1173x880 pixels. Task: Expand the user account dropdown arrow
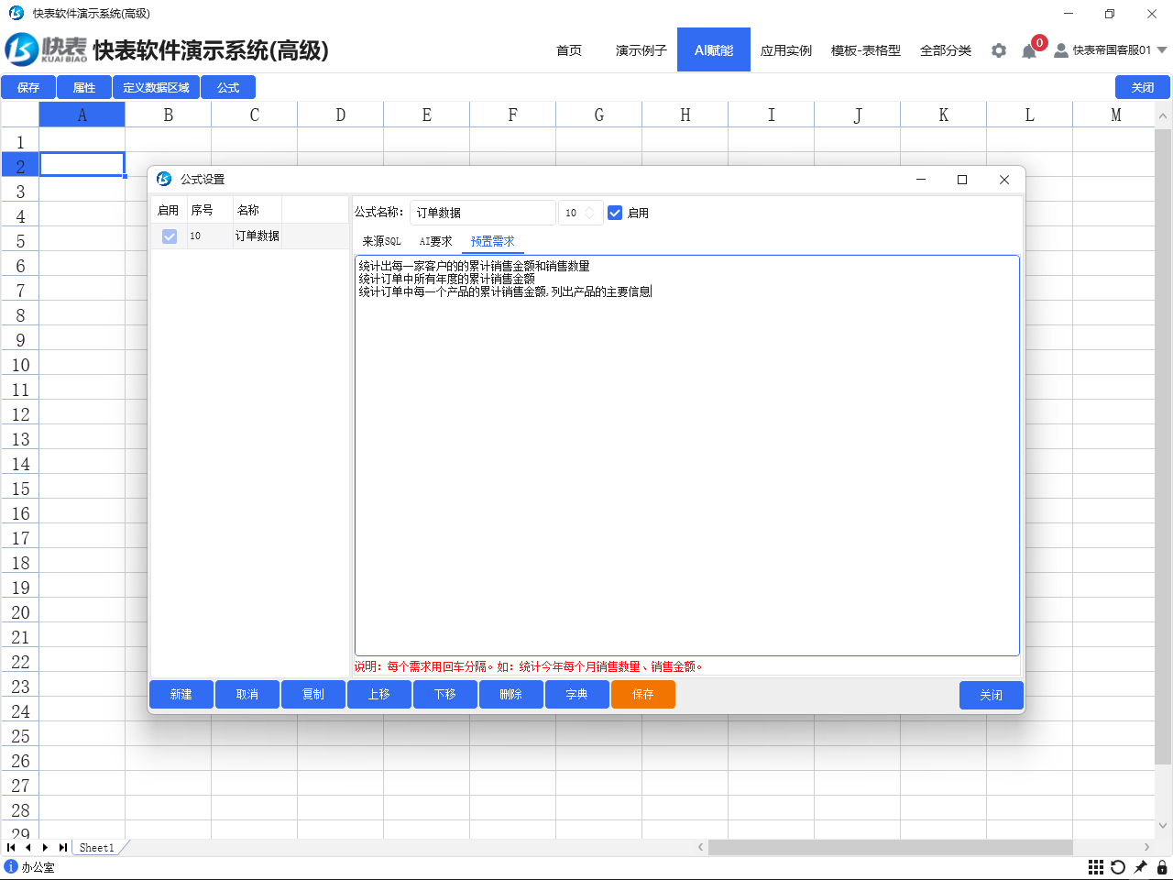click(1162, 50)
